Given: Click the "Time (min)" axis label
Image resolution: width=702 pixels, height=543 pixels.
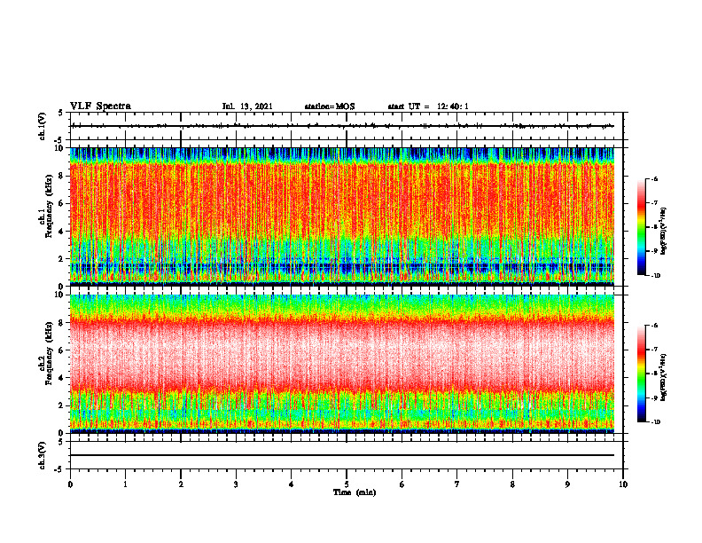Looking at the screenshot, I should coord(355,492).
